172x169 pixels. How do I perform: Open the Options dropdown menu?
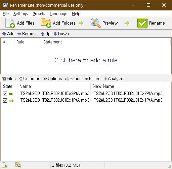coord(53,79)
